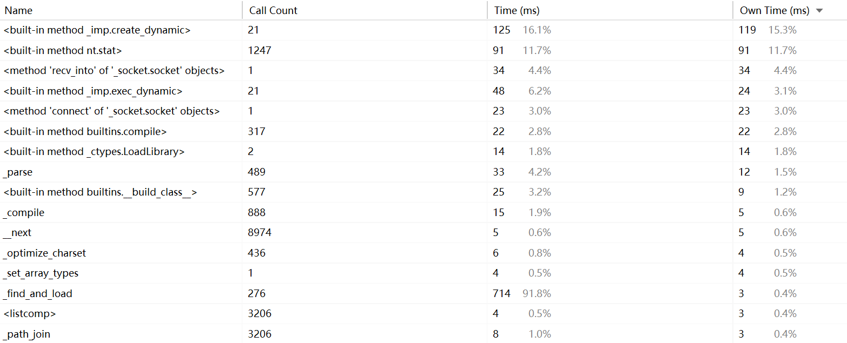Select the _ctypes.LoadLibrary row
Viewport: 847px width, 343px height.
click(423, 152)
